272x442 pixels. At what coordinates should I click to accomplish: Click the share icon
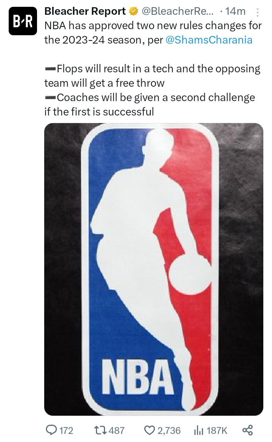click(248, 430)
